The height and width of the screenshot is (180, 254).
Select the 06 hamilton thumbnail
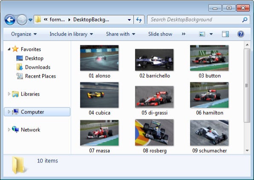coord(209,95)
